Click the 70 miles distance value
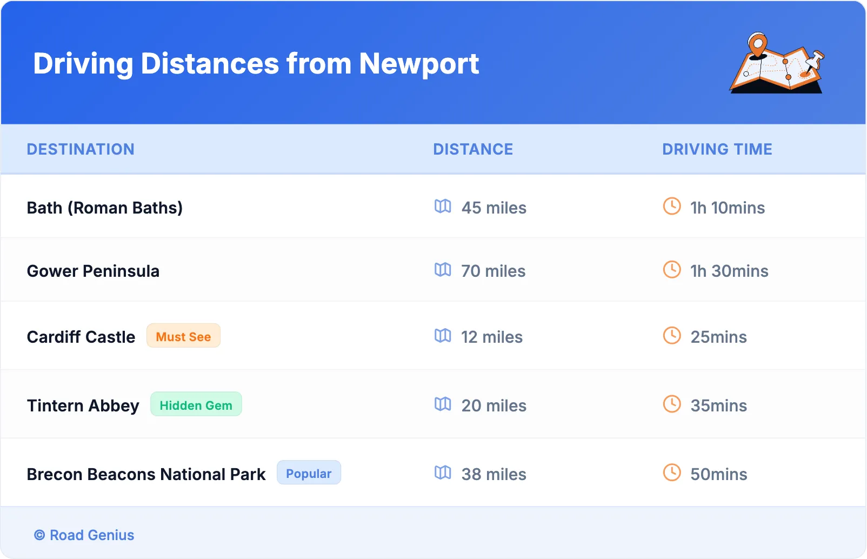Screen dimensions: 867x559 [x=493, y=271]
